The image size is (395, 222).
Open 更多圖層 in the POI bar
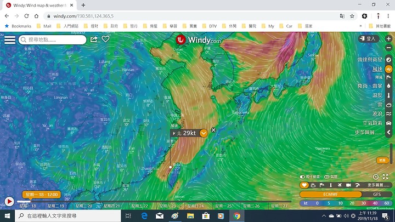click(379, 185)
